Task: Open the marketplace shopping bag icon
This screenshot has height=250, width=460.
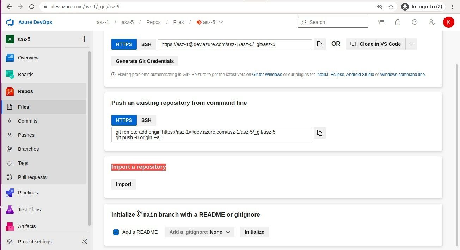Action: pos(398,22)
